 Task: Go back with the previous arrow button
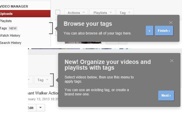pos(149,31)
